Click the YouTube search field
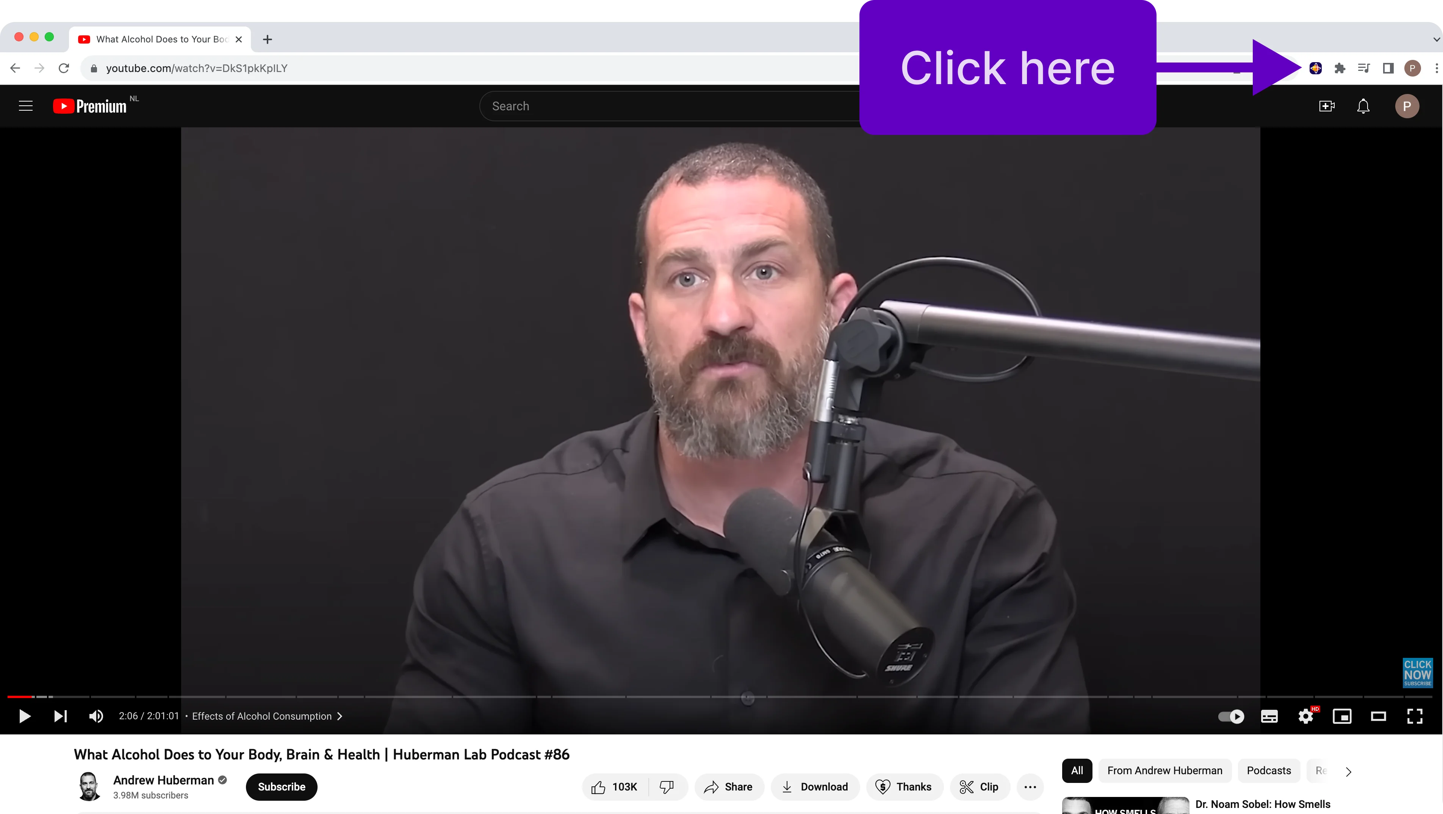This screenshot has height=814, width=1443. pyautogui.click(x=672, y=106)
